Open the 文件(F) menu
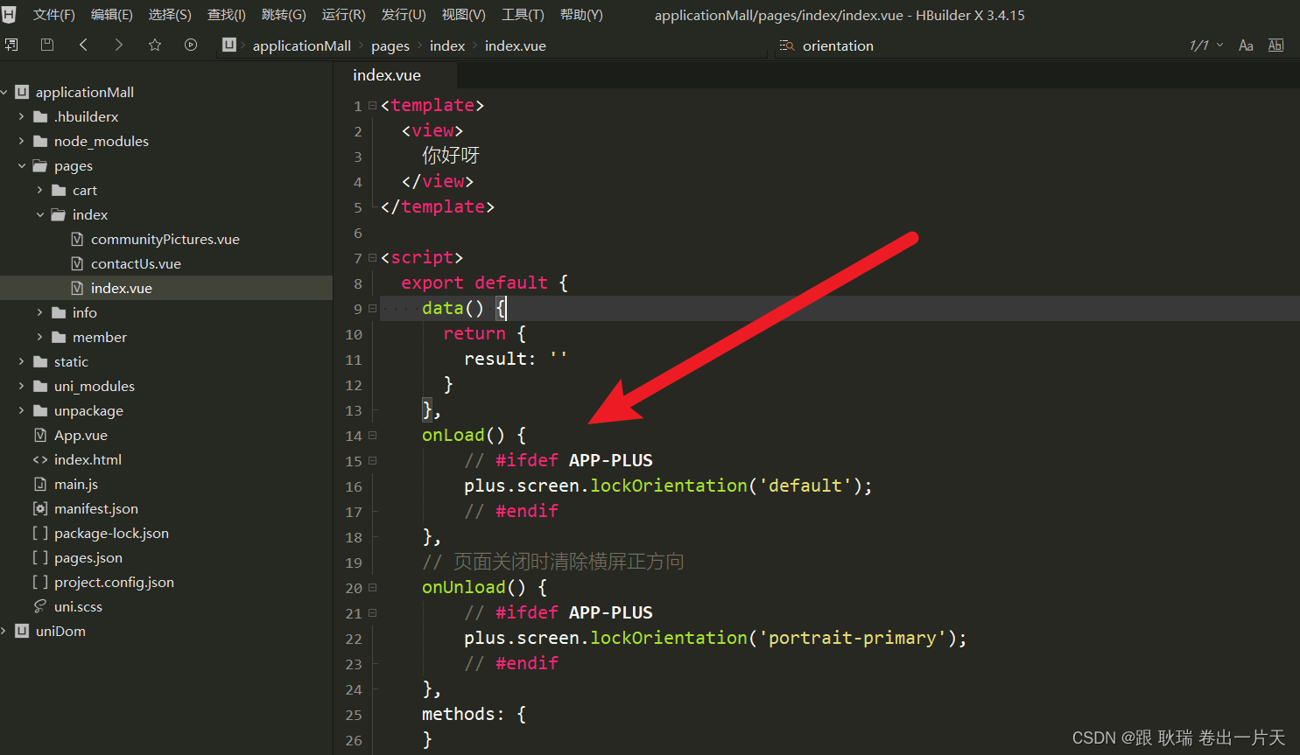Image resolution: width=1300 pixels, height=755 pixels. [x=54, y=15]
